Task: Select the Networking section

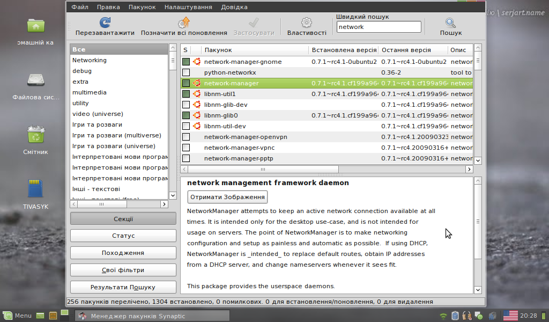Action: click(119, 60)
